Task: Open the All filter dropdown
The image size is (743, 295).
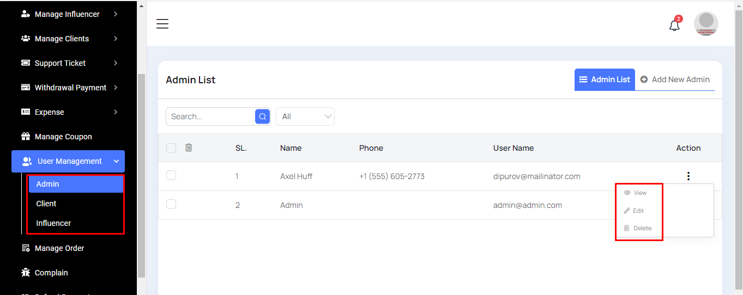Action: 305,116
